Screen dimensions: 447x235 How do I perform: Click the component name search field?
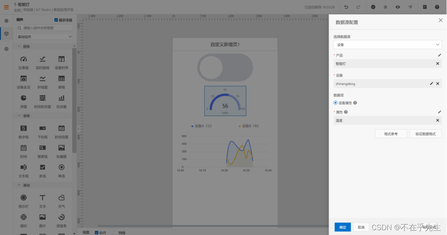[45, 28]
